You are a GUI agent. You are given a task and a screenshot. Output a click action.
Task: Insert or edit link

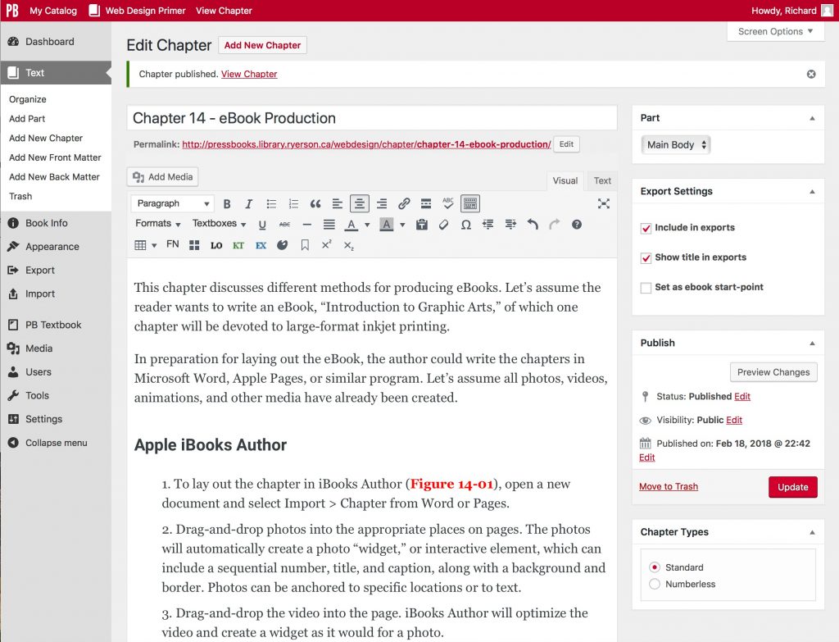pos(404,204)
